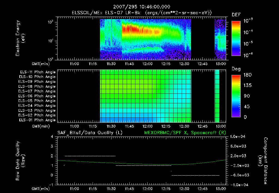279x193 pixels.
Task: Click the ELS-03 Pitch Angle row label
Action: click(37, 111)
